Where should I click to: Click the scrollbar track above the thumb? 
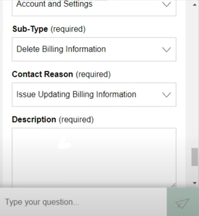(x=195, y=77)
